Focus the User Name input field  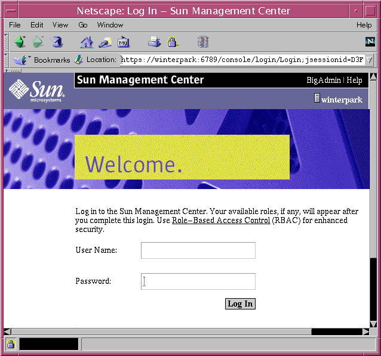[198, 250]
